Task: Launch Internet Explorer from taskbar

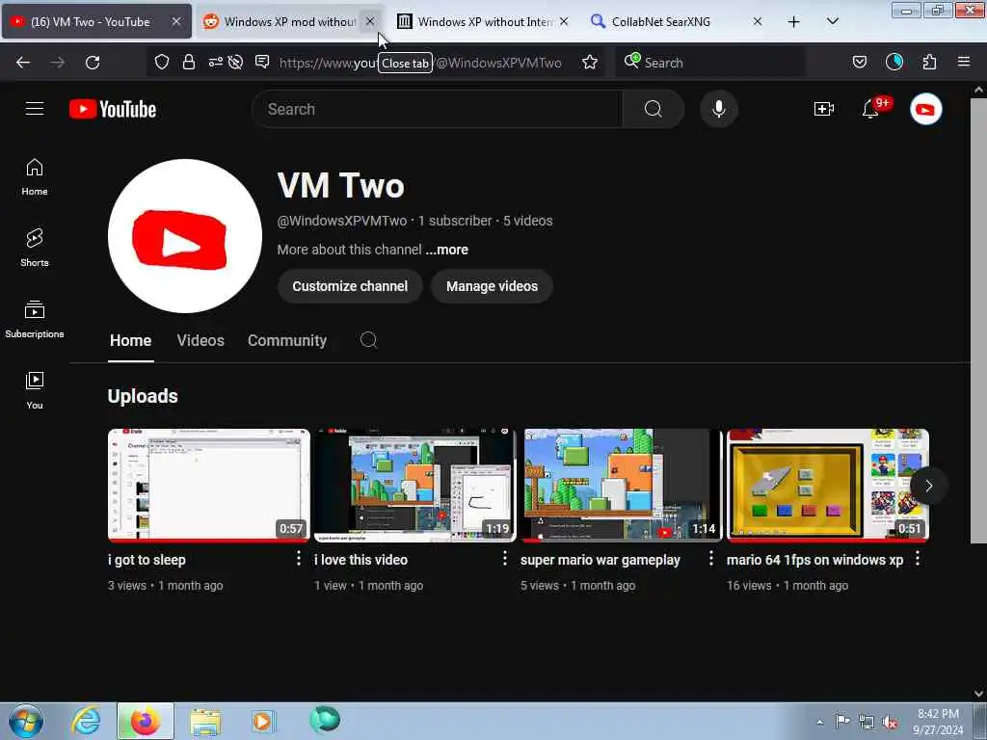Action: tap(86, 722)
